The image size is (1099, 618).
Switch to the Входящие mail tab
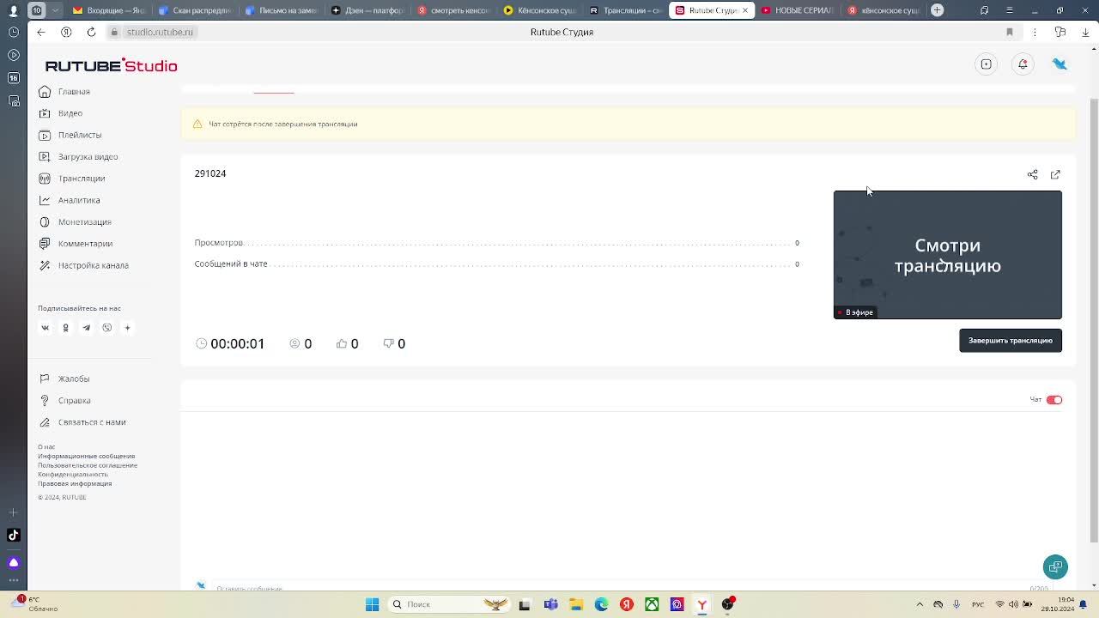click(109, 10)
